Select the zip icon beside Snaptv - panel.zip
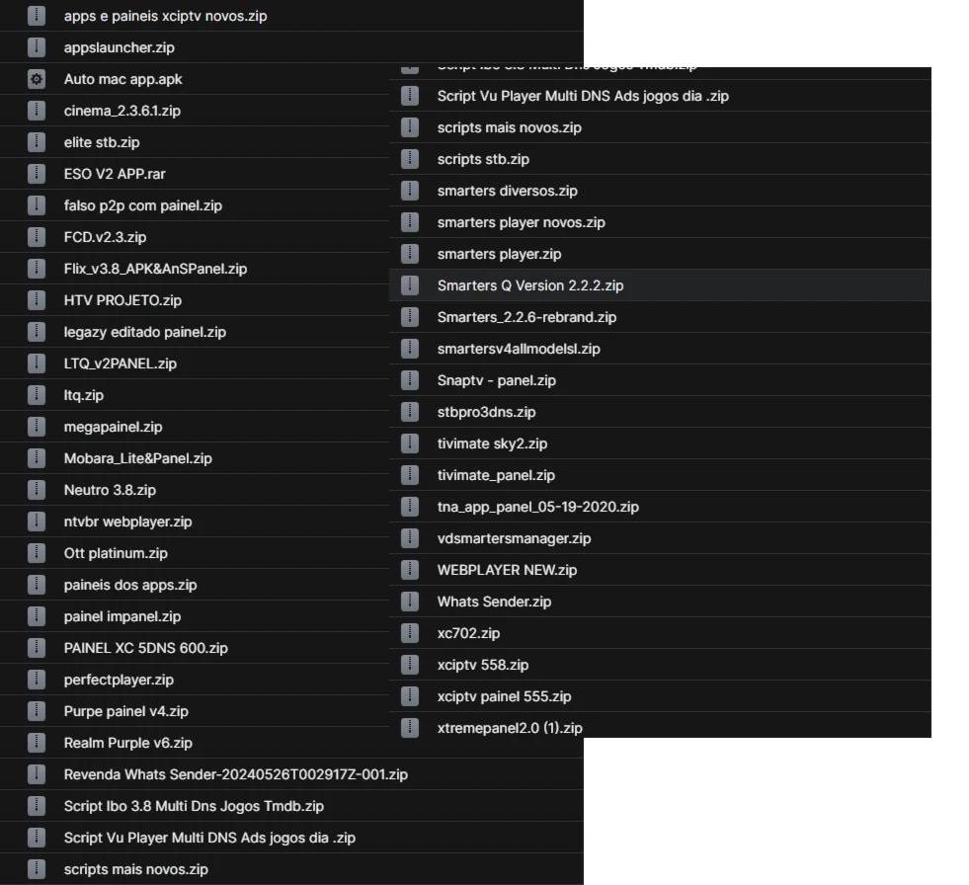Viewport: 969px width, 885px height. (x=410, y=380)
